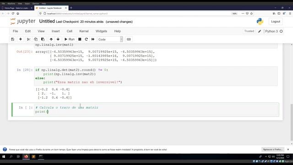This screenshot has height=165, width=293.
Task: Click the 160% zoom level indicator
Action: click(x=234, y=13)
